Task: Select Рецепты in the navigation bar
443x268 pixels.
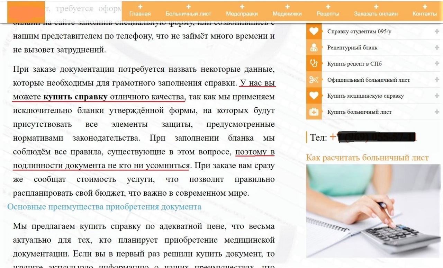Action: [x=328, y=14]
